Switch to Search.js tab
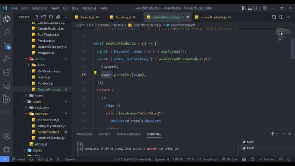 (87, 17)
